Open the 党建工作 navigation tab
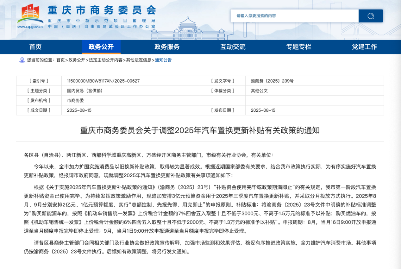The height and width of the screenshot is (269, 401). [364, 47]
